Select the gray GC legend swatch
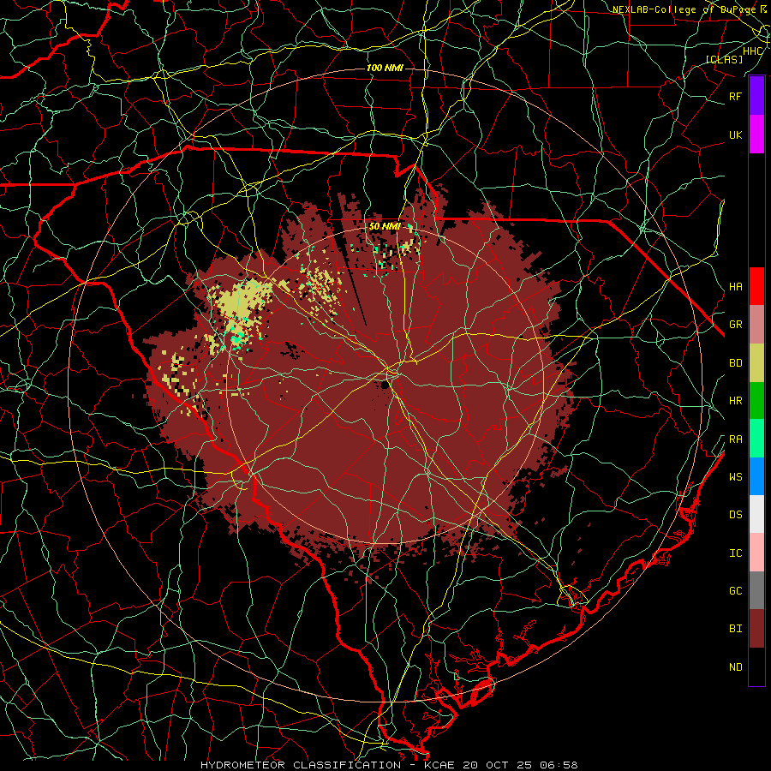771x771 pixels. [x=756, y=590]
